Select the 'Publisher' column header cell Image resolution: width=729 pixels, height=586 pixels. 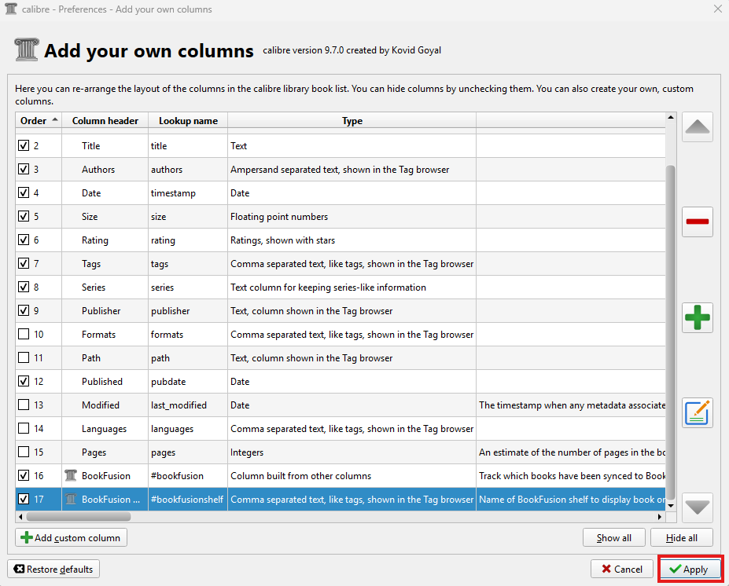[x=105, y=310]
